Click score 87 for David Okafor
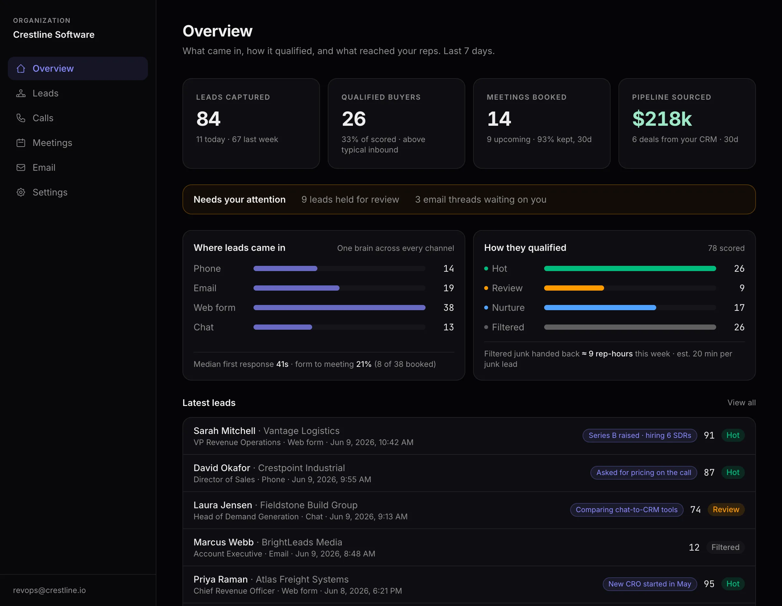Viewport: 782px width, 606px height. (709, 472)
